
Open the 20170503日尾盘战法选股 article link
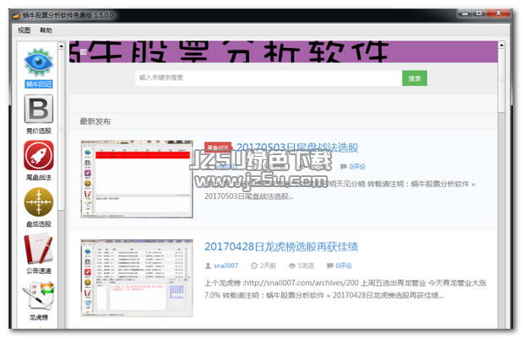point(297,148)
